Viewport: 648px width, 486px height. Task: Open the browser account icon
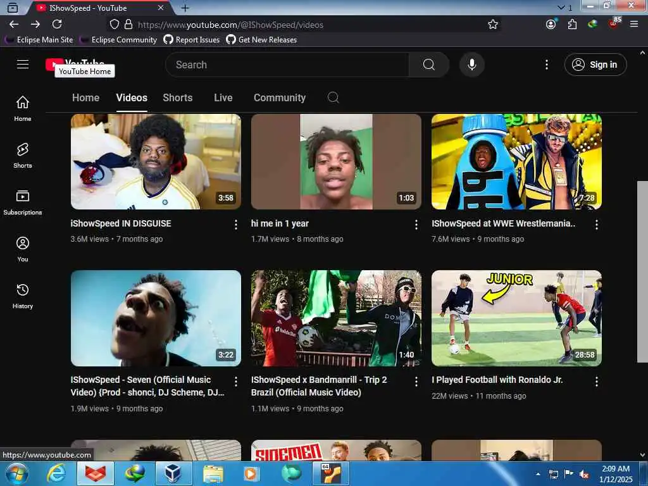(551, 25)
